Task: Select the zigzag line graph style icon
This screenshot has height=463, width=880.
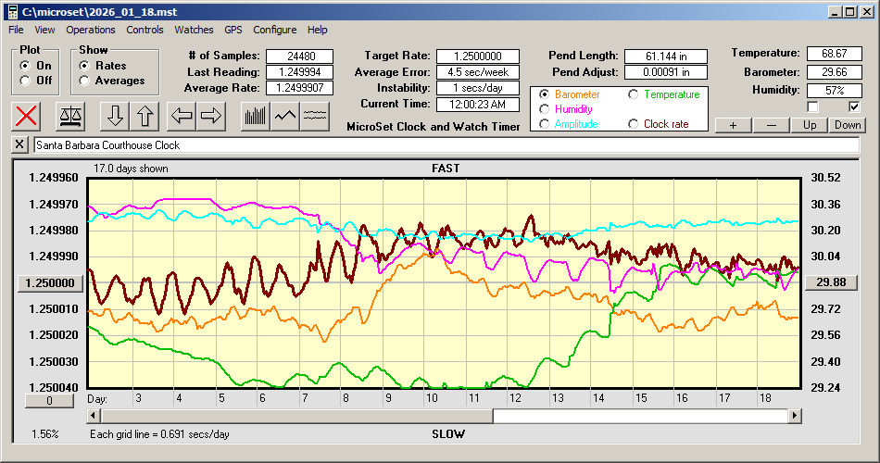Action: click(285, 116)
